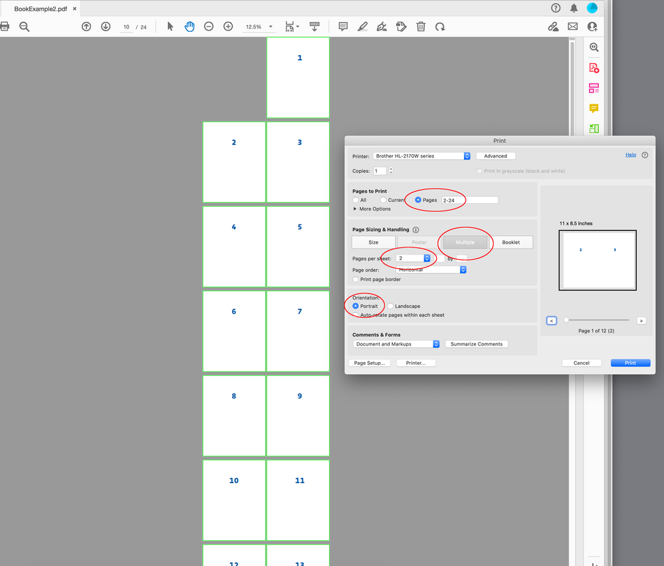Open the Export PDF panel
The width and height of the screenshot is (664, 566).
(x=594, y=128)
